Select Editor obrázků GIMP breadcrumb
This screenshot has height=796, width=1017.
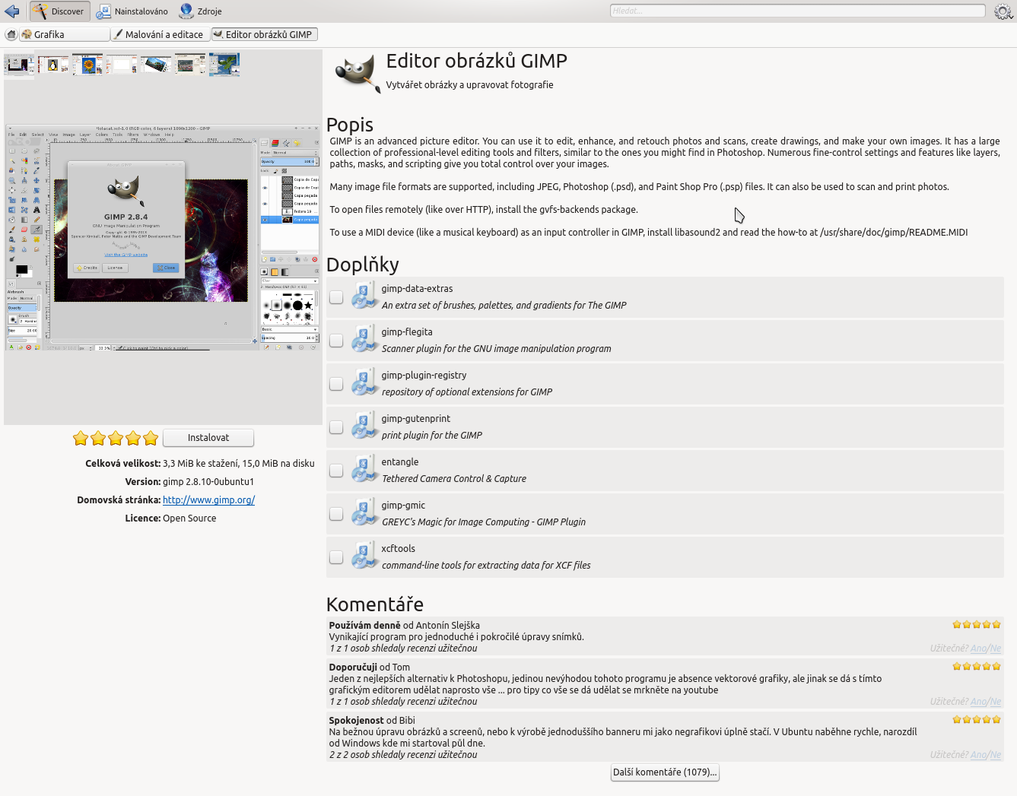(264, 34)
